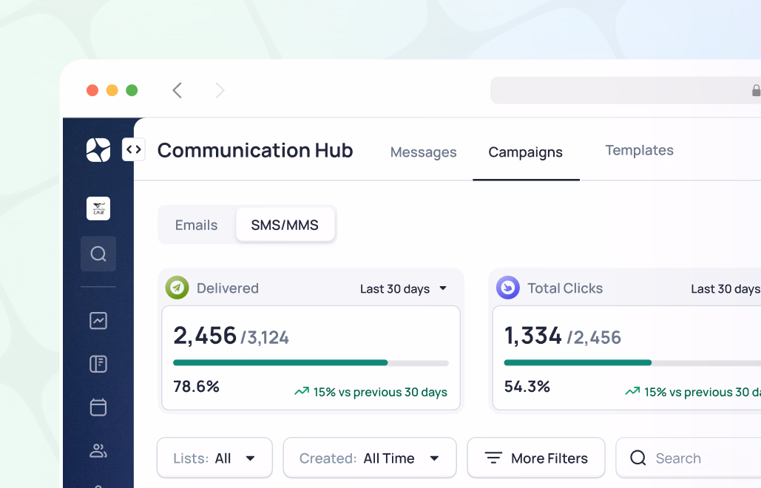
Task: Open the calendar icon in sidebar
Action: (98, 407)
